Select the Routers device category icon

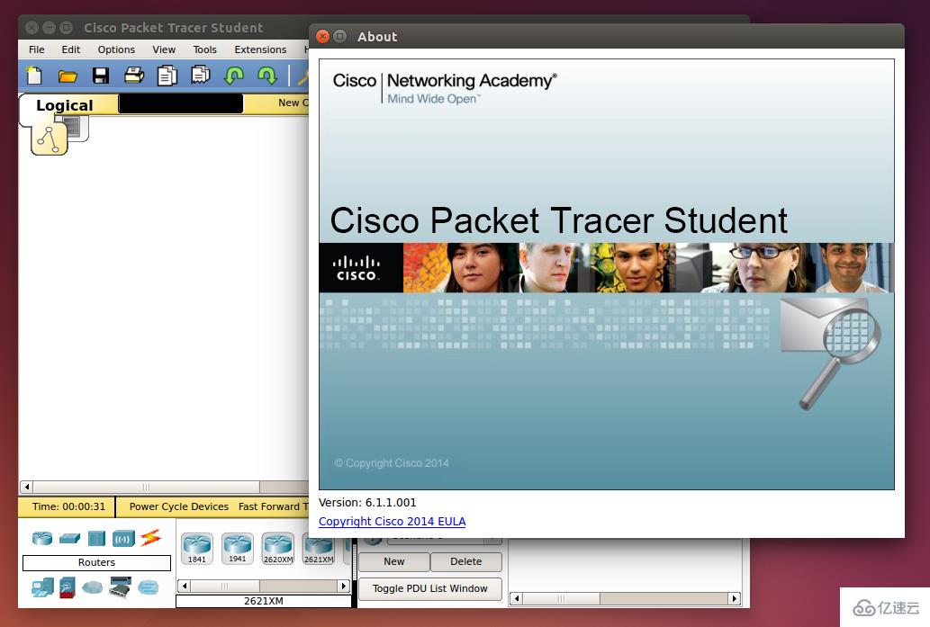(x=42, y=538)
